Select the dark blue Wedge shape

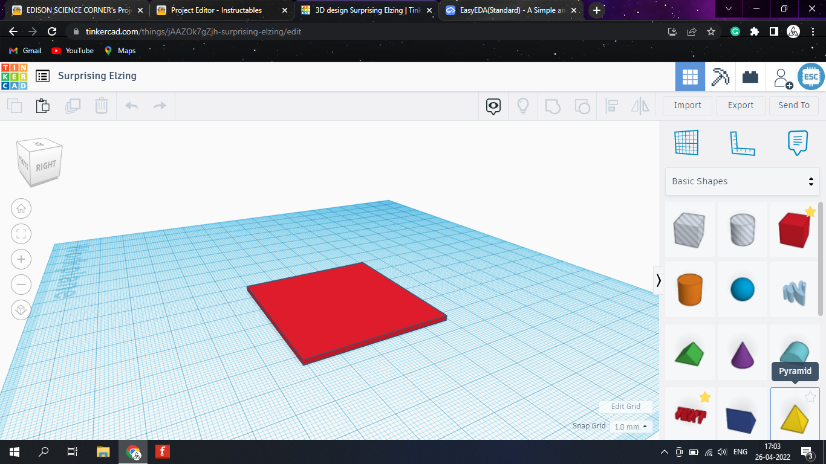click(x=743, y=414)
